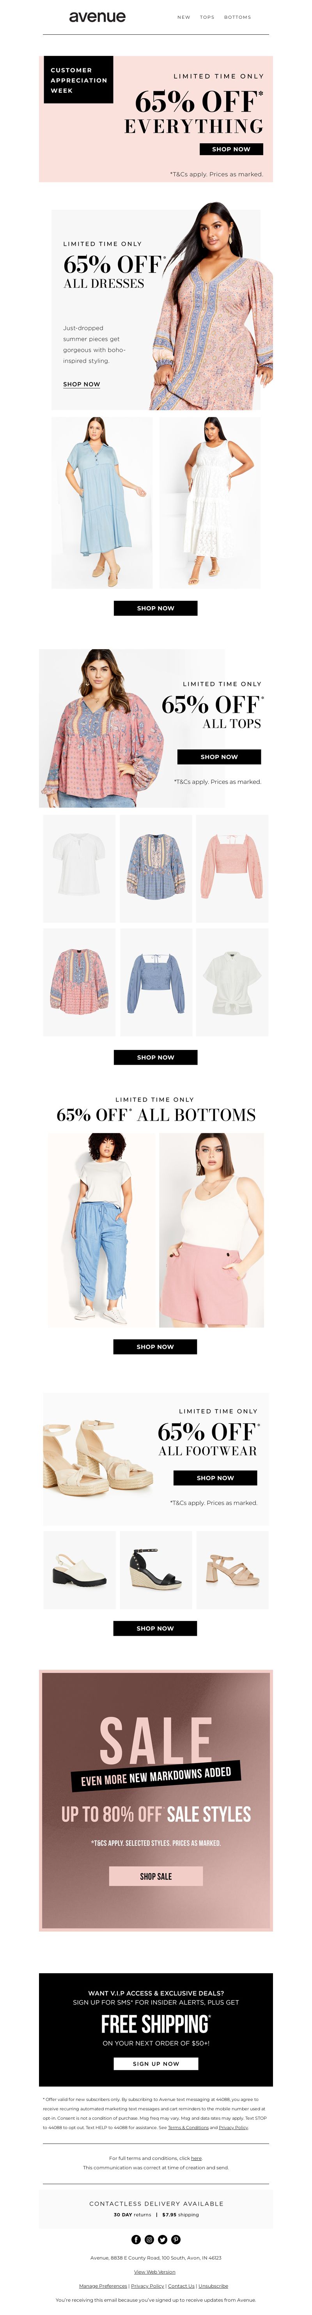Click SHOP NOW in 65% off everything banner
This screenshot has height=2315, width=312.
(231, 149)
